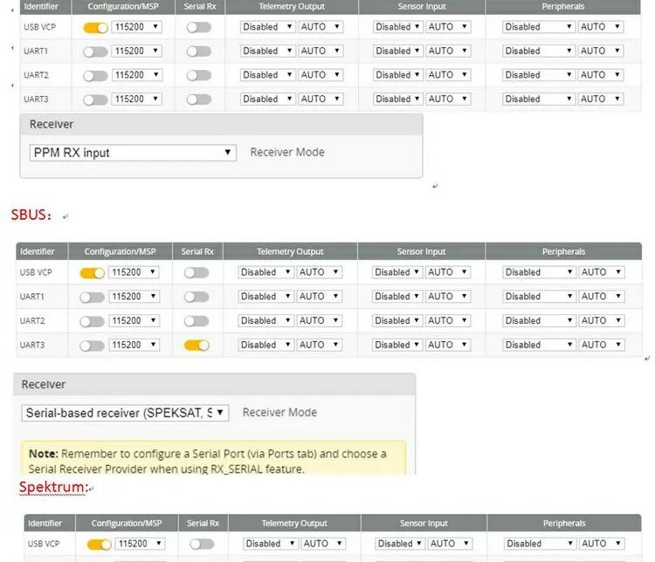Enable UART2 Serial Rx in SBUS table
The height and width of the screenshot is (562, 655).
pyautogui.click(x=196, y=321)
